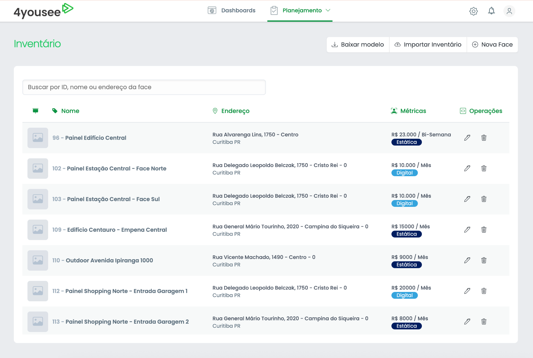
Task: Open the notifications bell
Action: 491,11
